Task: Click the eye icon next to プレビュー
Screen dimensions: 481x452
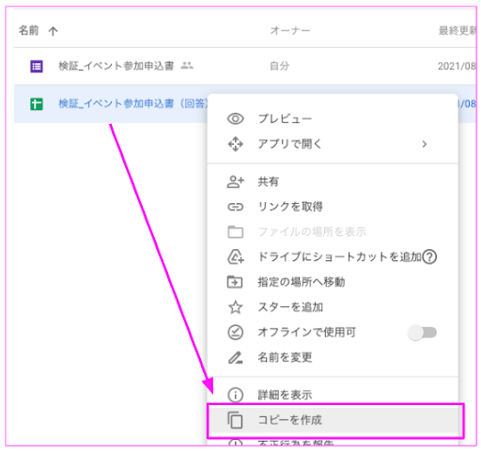Action: coord(235,118)
